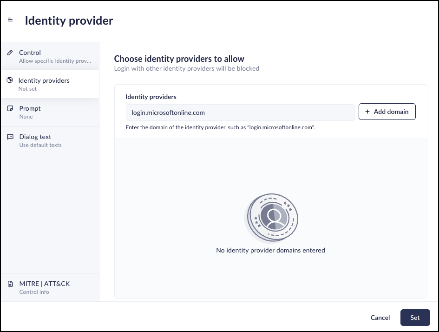Focus the identity provider domain input field
The image size is (439, 332).
[x=240, y=113]
